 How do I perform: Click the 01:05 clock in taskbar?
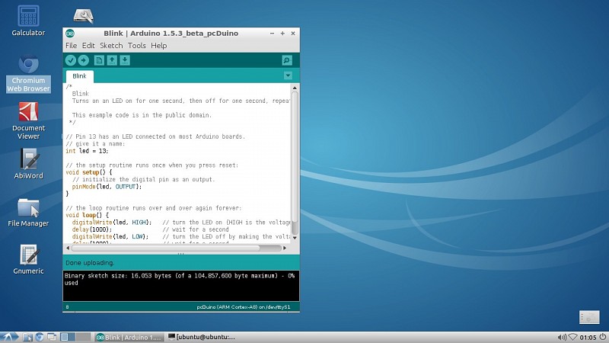[x=588, y=337]
